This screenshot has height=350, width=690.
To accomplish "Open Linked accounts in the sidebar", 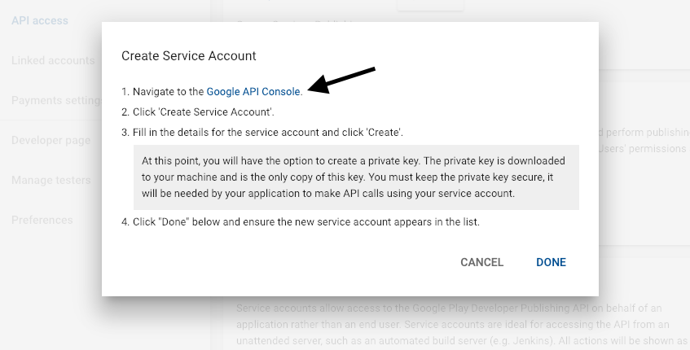I will click(53, 60).
